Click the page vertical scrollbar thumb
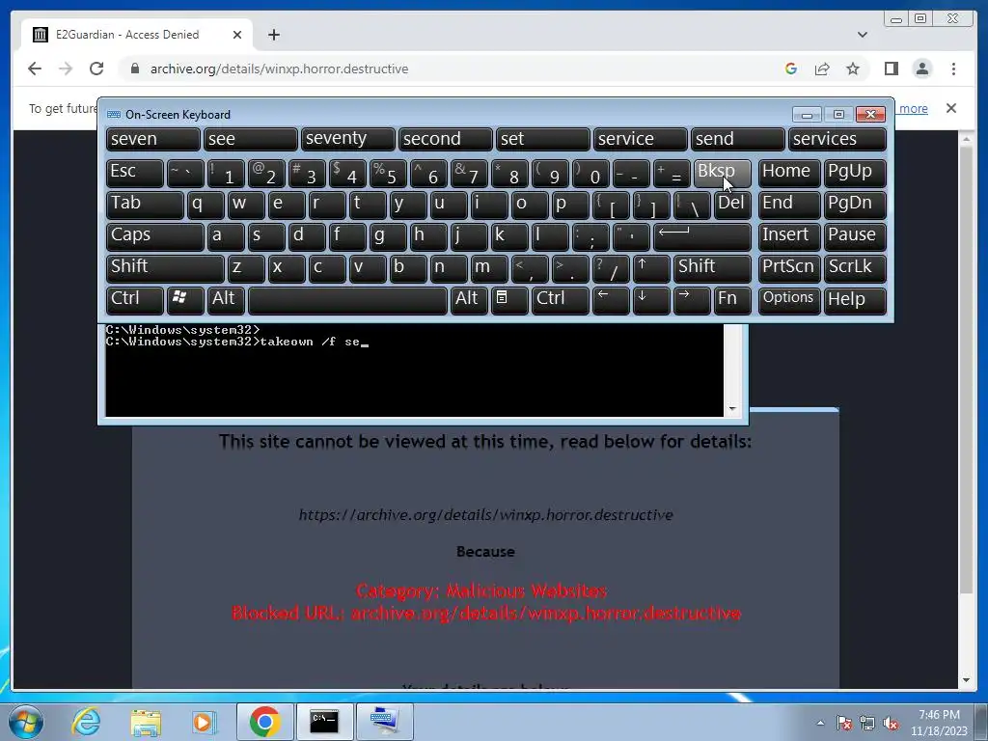The height and width of the screenshot is (741, 988). click(x=966, y=369)
